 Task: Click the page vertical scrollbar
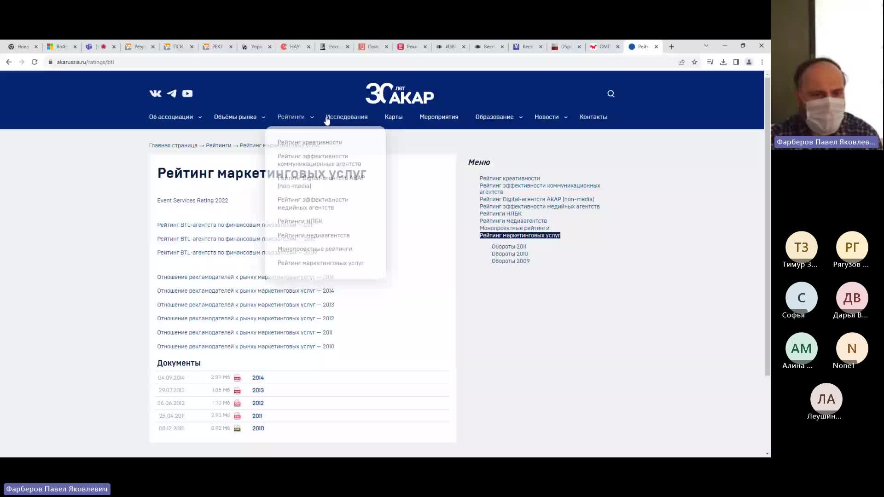point(767,225)
